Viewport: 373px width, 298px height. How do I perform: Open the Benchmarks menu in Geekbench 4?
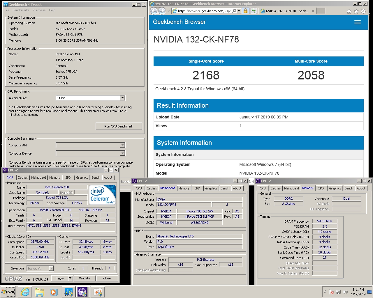21,10
